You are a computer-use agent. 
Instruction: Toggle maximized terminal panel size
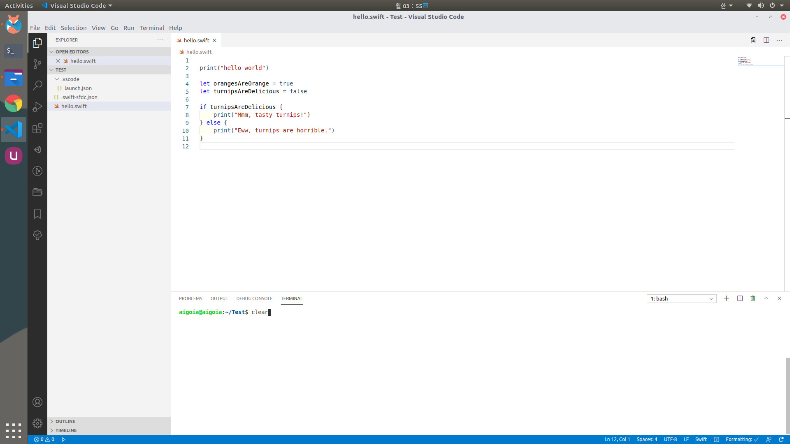766,298
